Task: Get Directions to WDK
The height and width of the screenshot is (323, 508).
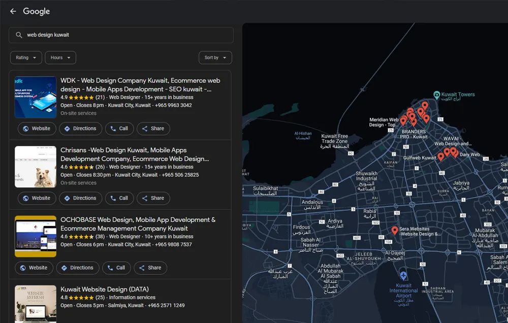Action: tap(80, 128)
